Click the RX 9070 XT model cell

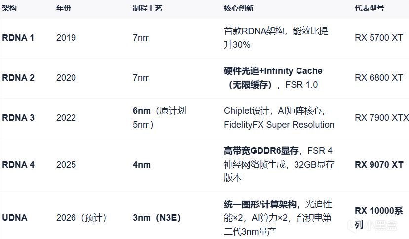378,165
